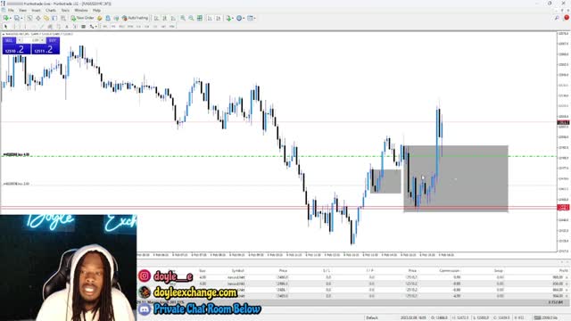
Task: Switch chart to candlesticks type
Action: [x=164, y=18]
